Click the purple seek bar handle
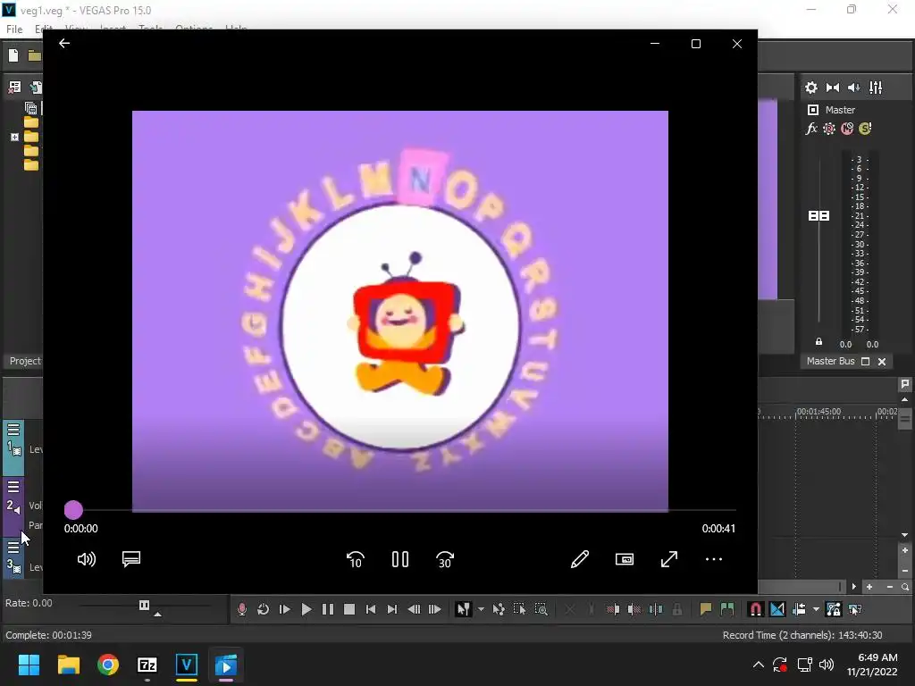 point(73,510)
